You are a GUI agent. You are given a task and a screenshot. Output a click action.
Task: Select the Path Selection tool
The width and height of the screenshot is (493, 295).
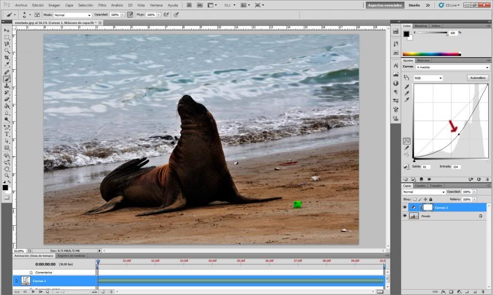7,141
